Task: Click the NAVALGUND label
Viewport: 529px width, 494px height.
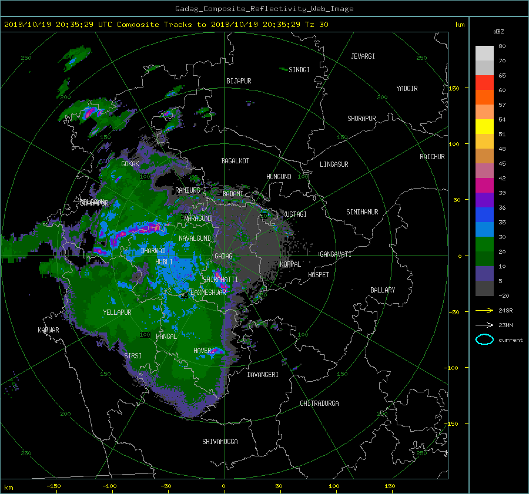Action: pyautogui.click(x=195, y=238)
